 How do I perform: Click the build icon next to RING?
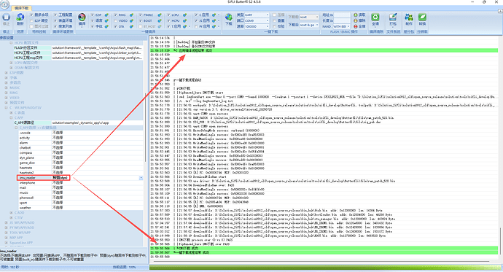(131, 15)
